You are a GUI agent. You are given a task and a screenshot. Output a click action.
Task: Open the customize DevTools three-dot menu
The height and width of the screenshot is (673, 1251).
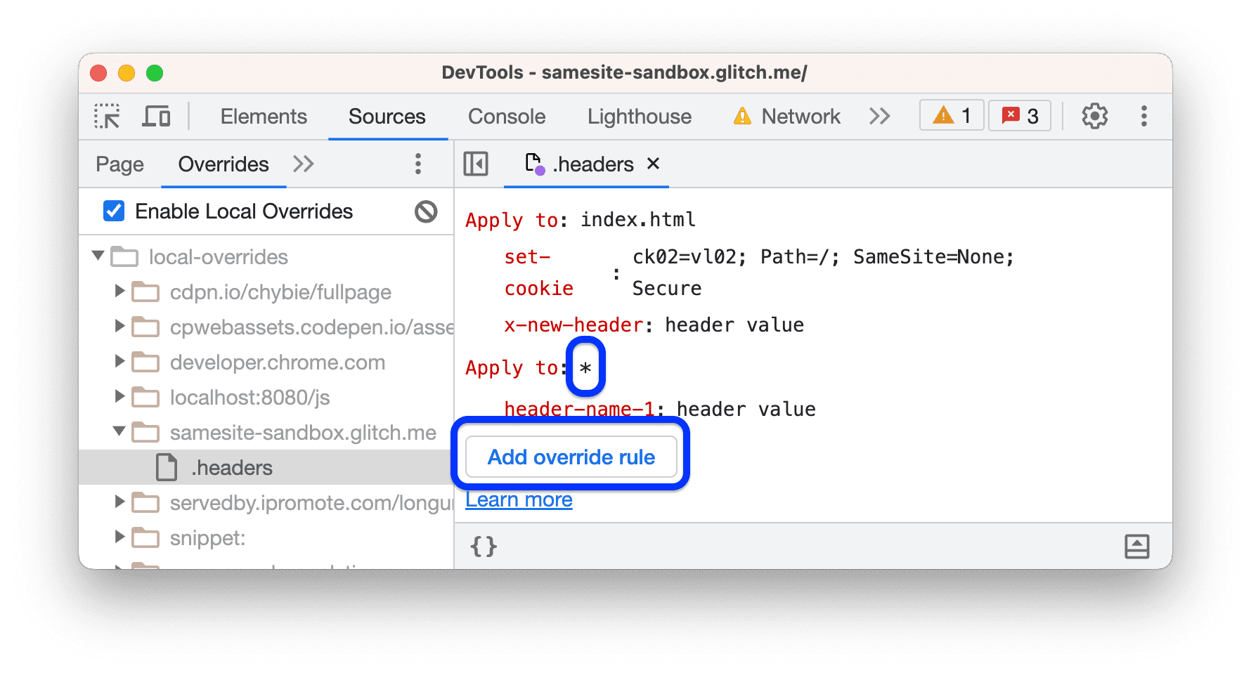1144,116
